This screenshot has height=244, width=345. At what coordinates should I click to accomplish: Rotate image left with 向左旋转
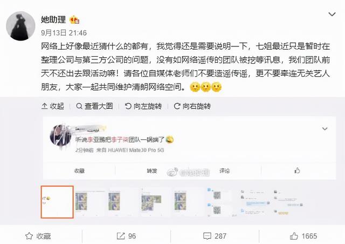143,106
